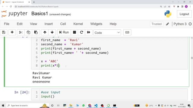Click the Python logo next to Logout
The height and width of the screenshot is (108, 193).
pos(168,14)
